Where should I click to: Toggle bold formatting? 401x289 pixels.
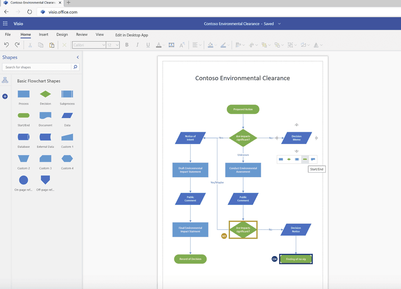[126, 45]
